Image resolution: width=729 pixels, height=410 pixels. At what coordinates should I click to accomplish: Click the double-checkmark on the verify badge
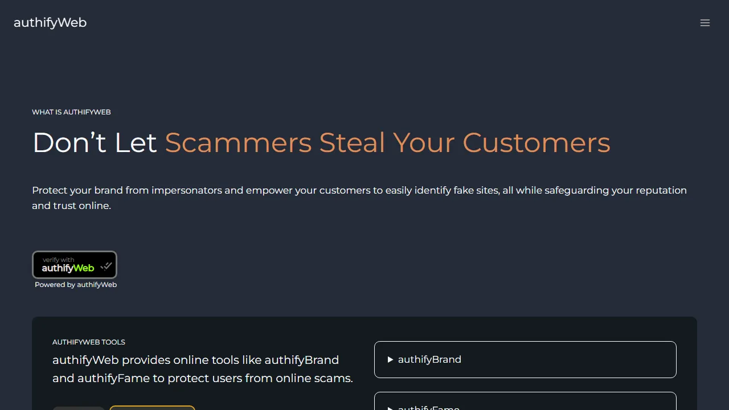107,266
